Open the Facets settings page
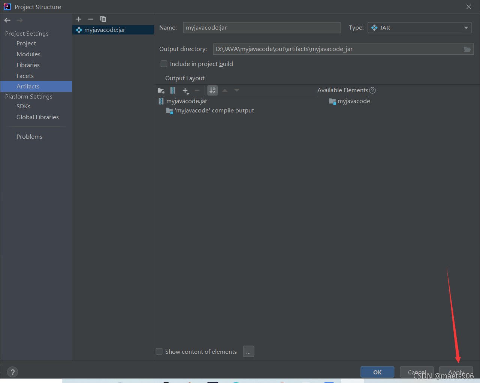This screenshot has height=383, width=480. coord(25,76)
